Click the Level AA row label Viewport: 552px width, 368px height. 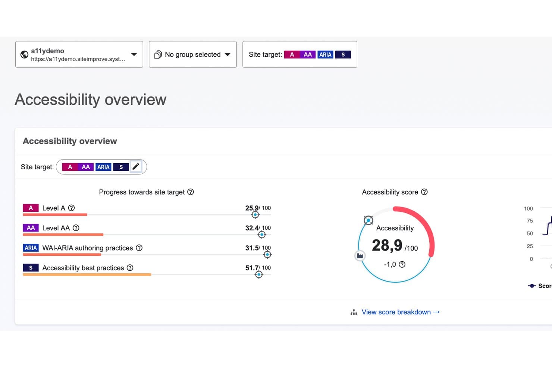[56, 228]
